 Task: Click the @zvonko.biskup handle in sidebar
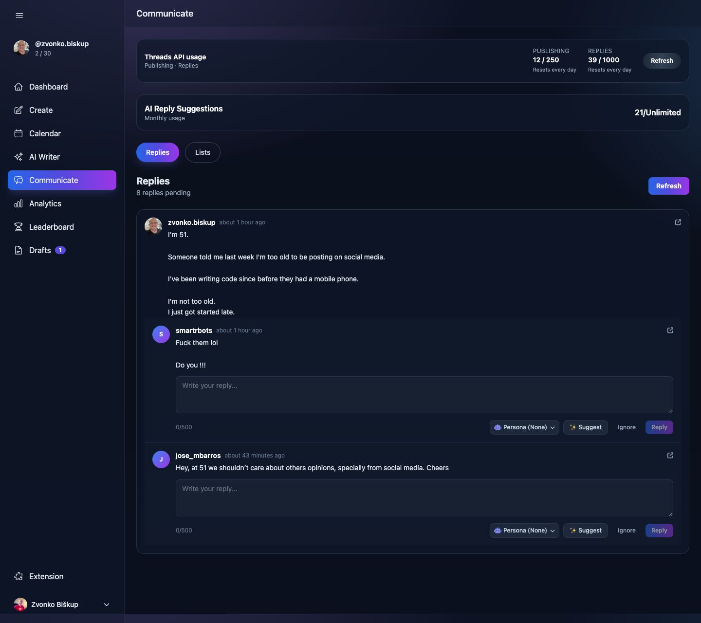click(62, 44)
